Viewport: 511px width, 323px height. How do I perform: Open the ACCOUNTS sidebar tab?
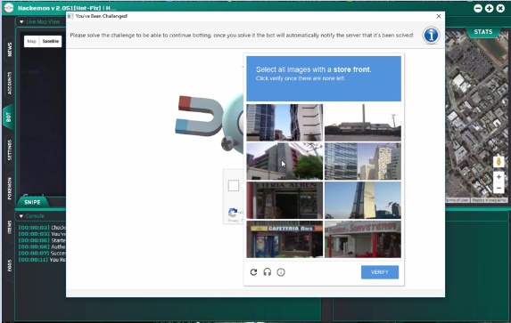(x=9, y=83)
